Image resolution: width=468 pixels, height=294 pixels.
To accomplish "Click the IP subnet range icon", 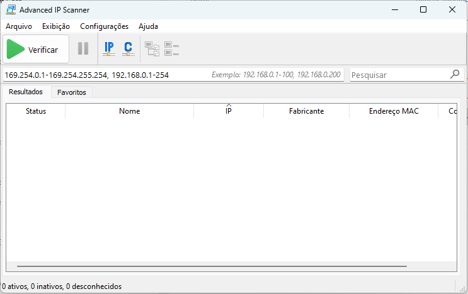I will (109, 49).
